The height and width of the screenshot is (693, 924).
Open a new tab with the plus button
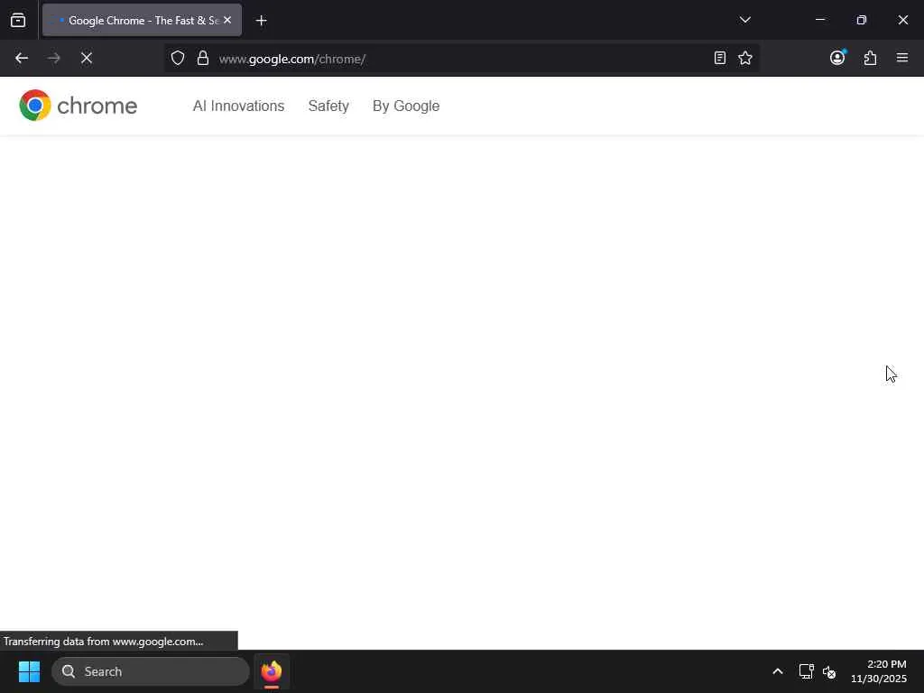coord(261,21)
